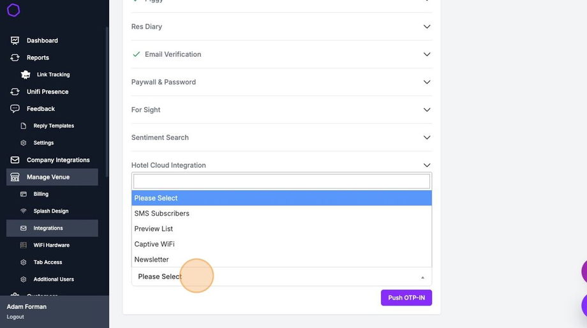
Task: Click the Company Integrations envelope icon
Action: [15, 160]
